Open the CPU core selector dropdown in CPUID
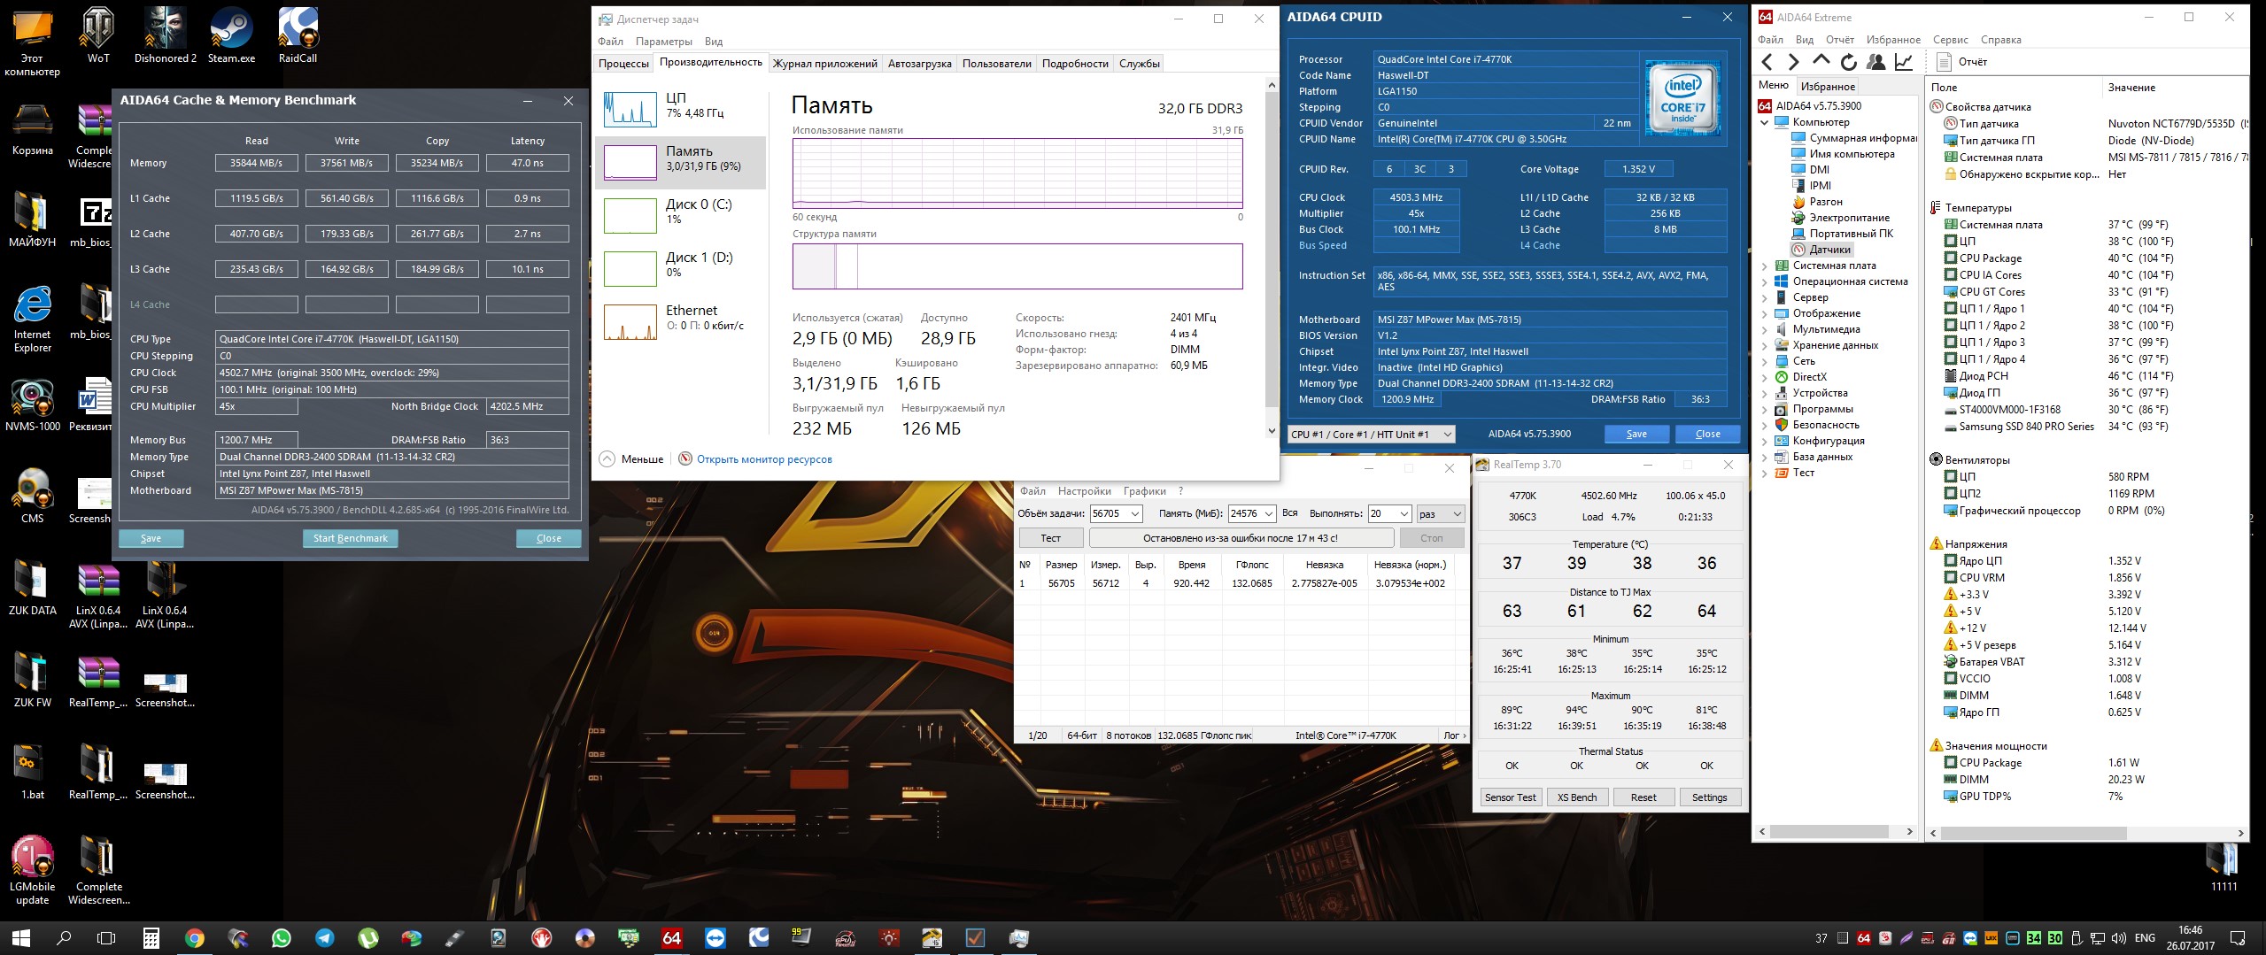 [1371, 434]
